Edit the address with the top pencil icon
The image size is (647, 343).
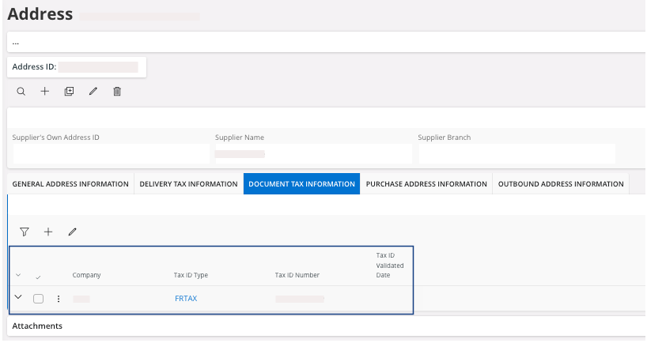coord(93,92)
